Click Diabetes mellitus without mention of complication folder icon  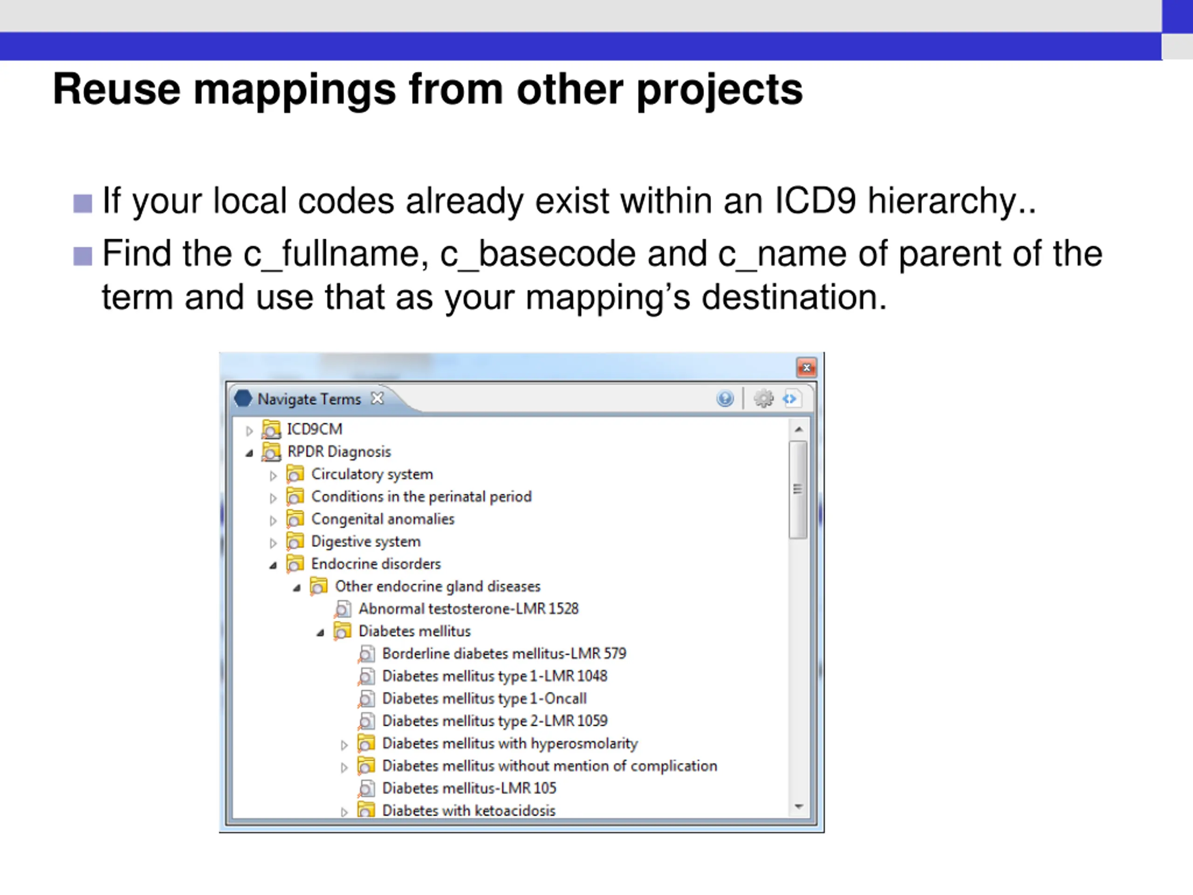[x=366, y=766]
